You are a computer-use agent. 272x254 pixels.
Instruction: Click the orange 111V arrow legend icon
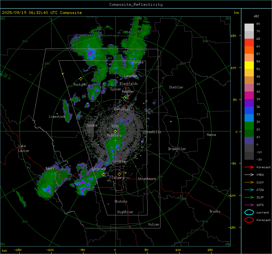click(249, 182)
